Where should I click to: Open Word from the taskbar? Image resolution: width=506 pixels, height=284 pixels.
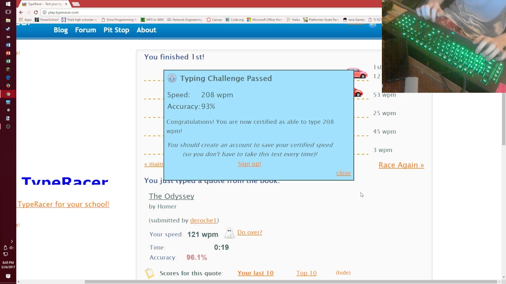pos(8,45)
